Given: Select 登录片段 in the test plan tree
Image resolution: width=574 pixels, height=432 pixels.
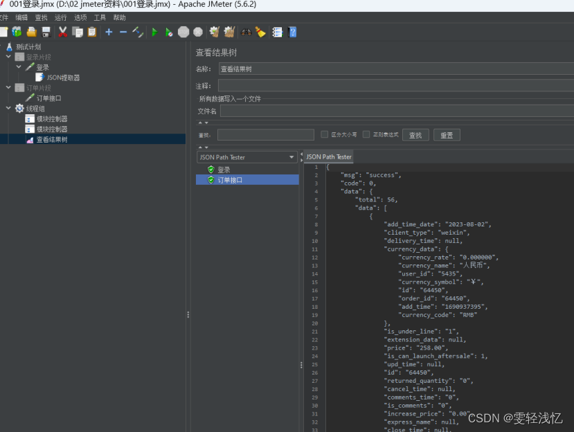Looking at the screenshot, I should (x=39, y=57).
